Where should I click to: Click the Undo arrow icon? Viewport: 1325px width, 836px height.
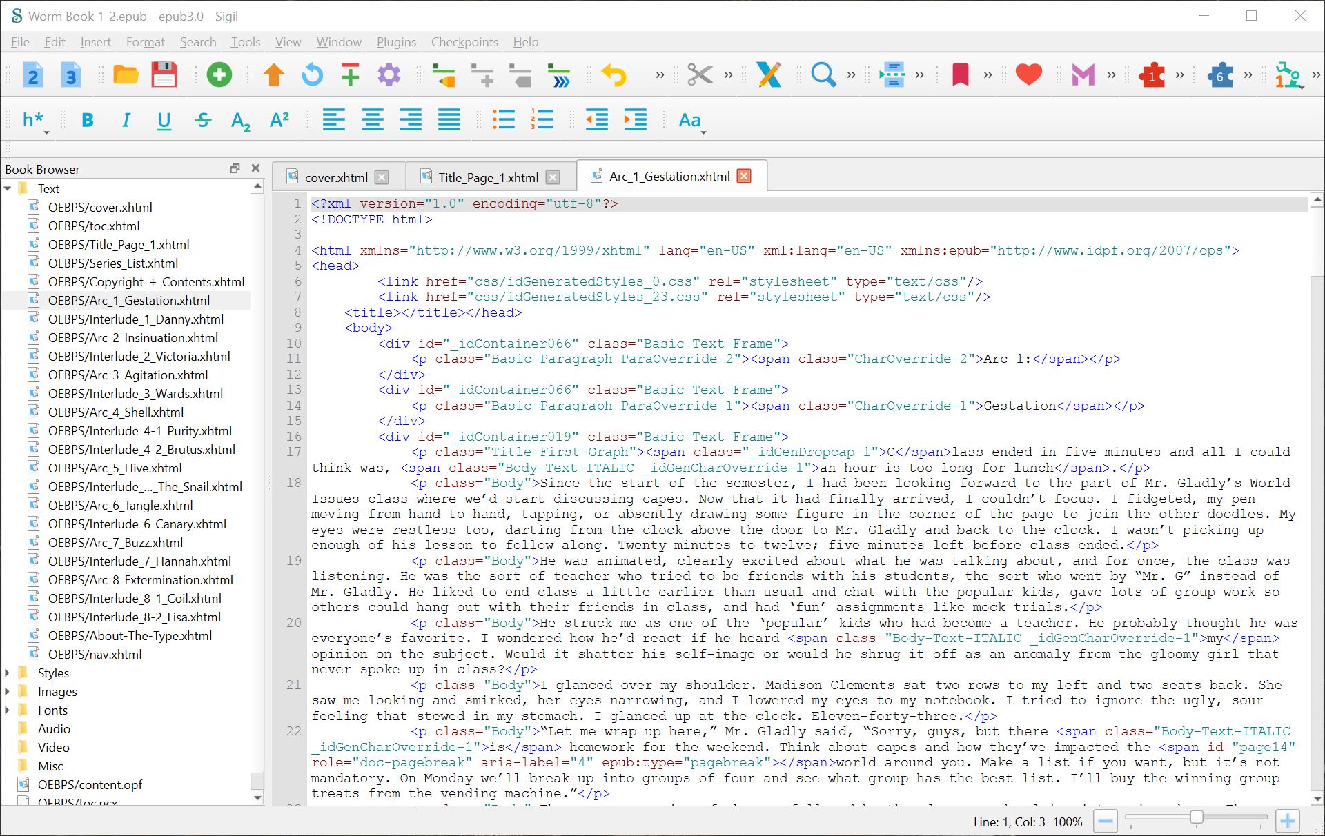coord(614,74)
